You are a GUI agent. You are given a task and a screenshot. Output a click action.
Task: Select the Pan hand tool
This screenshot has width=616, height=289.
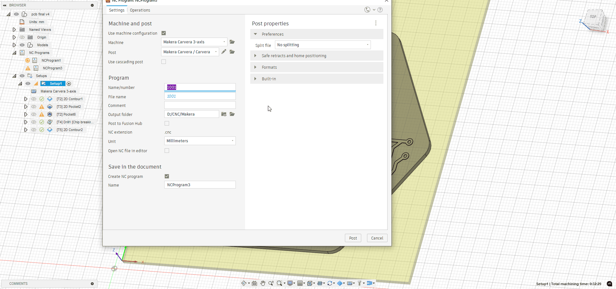[263, 283]
